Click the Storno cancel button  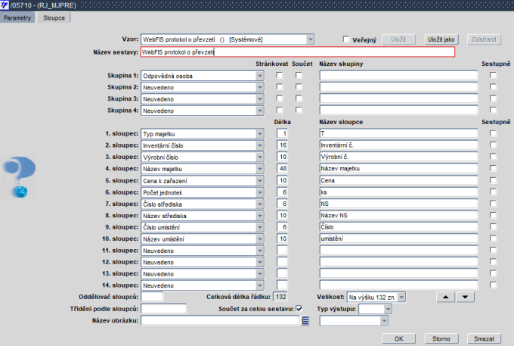[441, 338]
